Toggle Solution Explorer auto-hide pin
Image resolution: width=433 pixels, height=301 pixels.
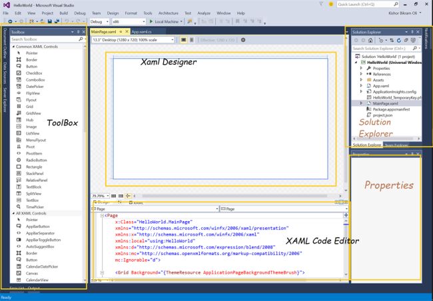coord(412,31)
